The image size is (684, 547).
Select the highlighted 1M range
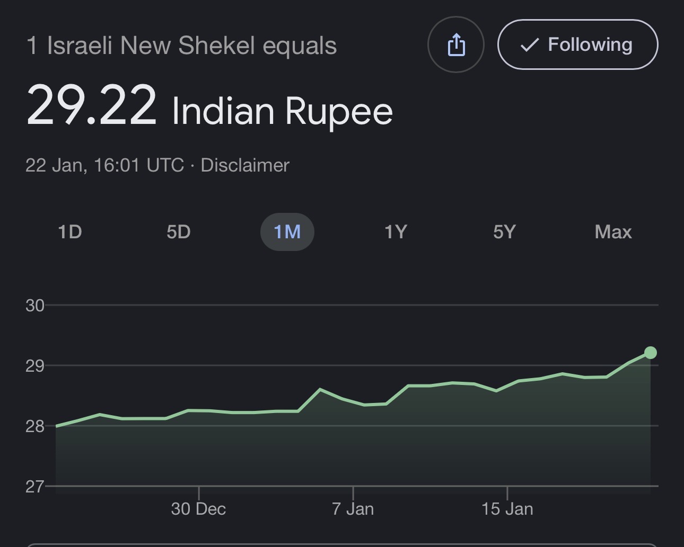point(287,232)
